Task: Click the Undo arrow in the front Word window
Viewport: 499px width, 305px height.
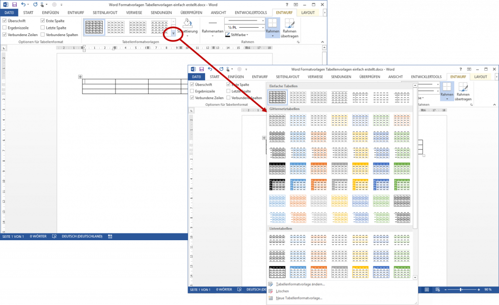Action: point(210,69)
